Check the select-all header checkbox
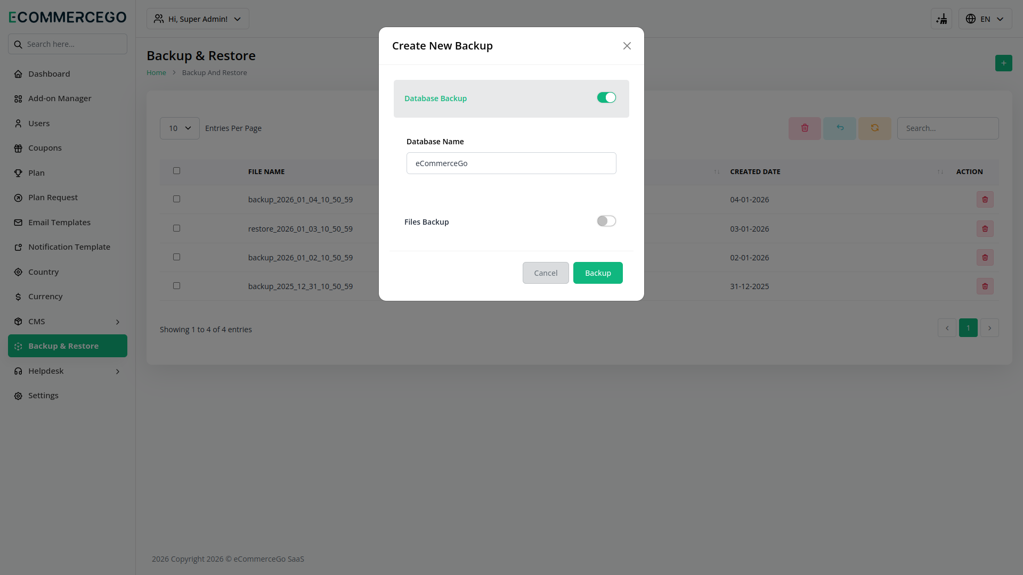The width and height of the screenshot is (1023, 575). [x=176, y=170]
